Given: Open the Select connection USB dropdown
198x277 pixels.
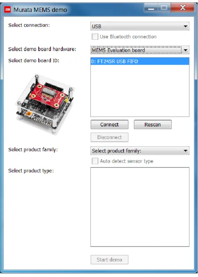Looking at the screenshot, I should 140,26.
